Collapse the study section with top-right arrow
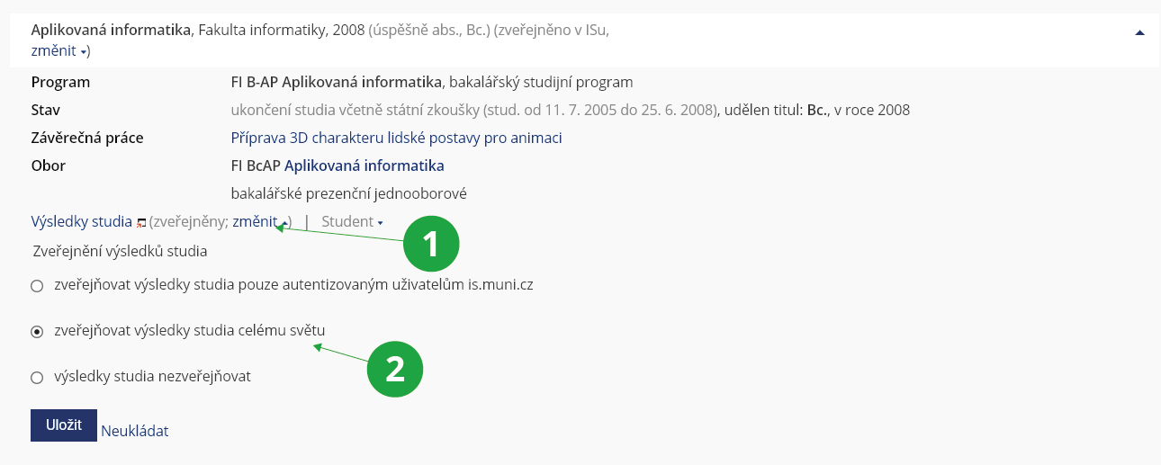Image resolution: width=1161 pixels, height=465 pixels. 1139,32
